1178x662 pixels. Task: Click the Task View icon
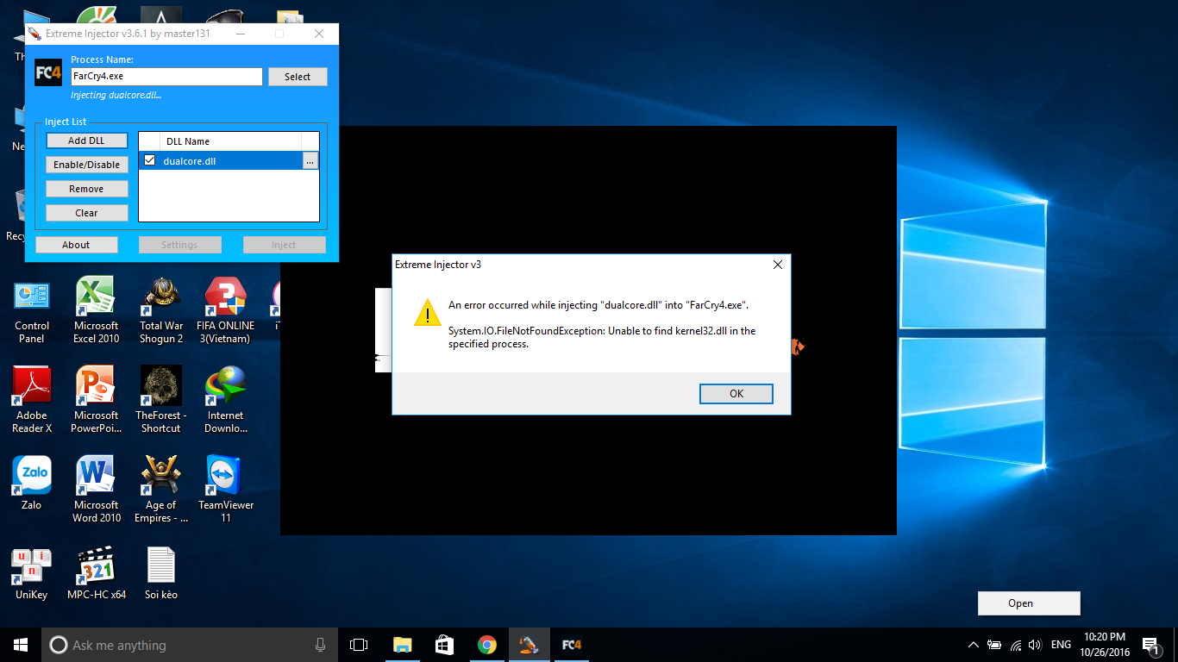tap(359, 645)
